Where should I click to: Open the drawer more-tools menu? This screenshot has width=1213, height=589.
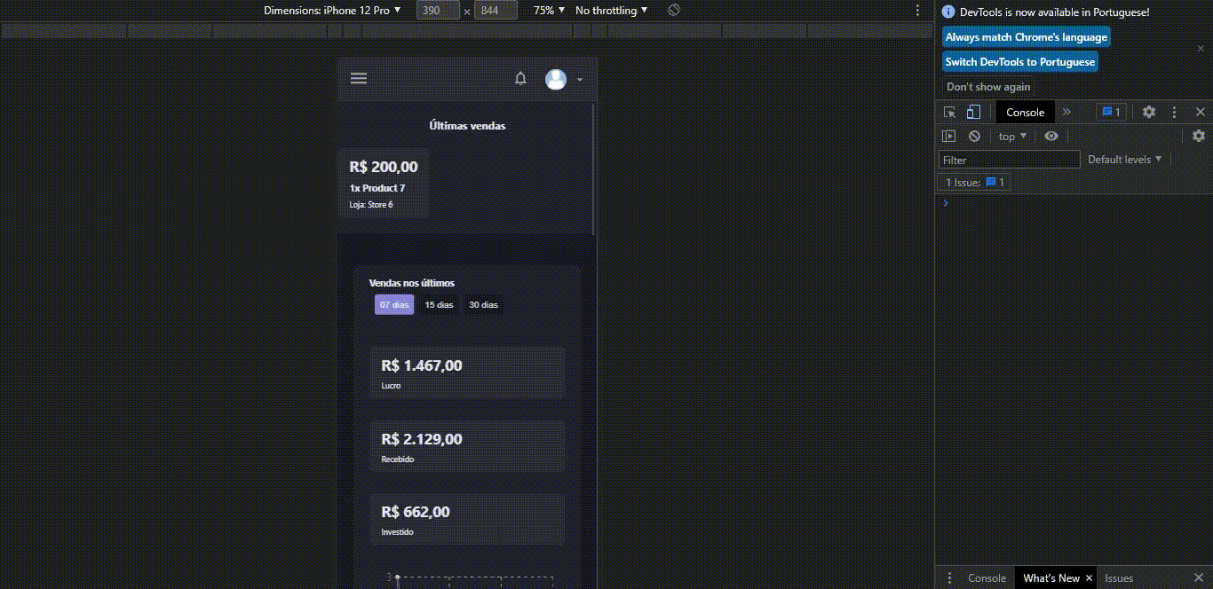coord(949,577)
